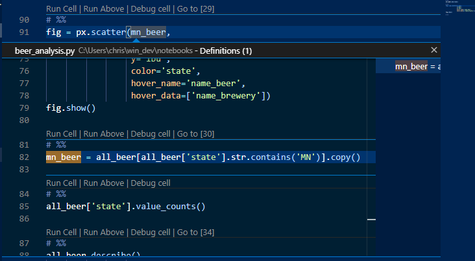Click Debug cell above line 84

point(151,183)
